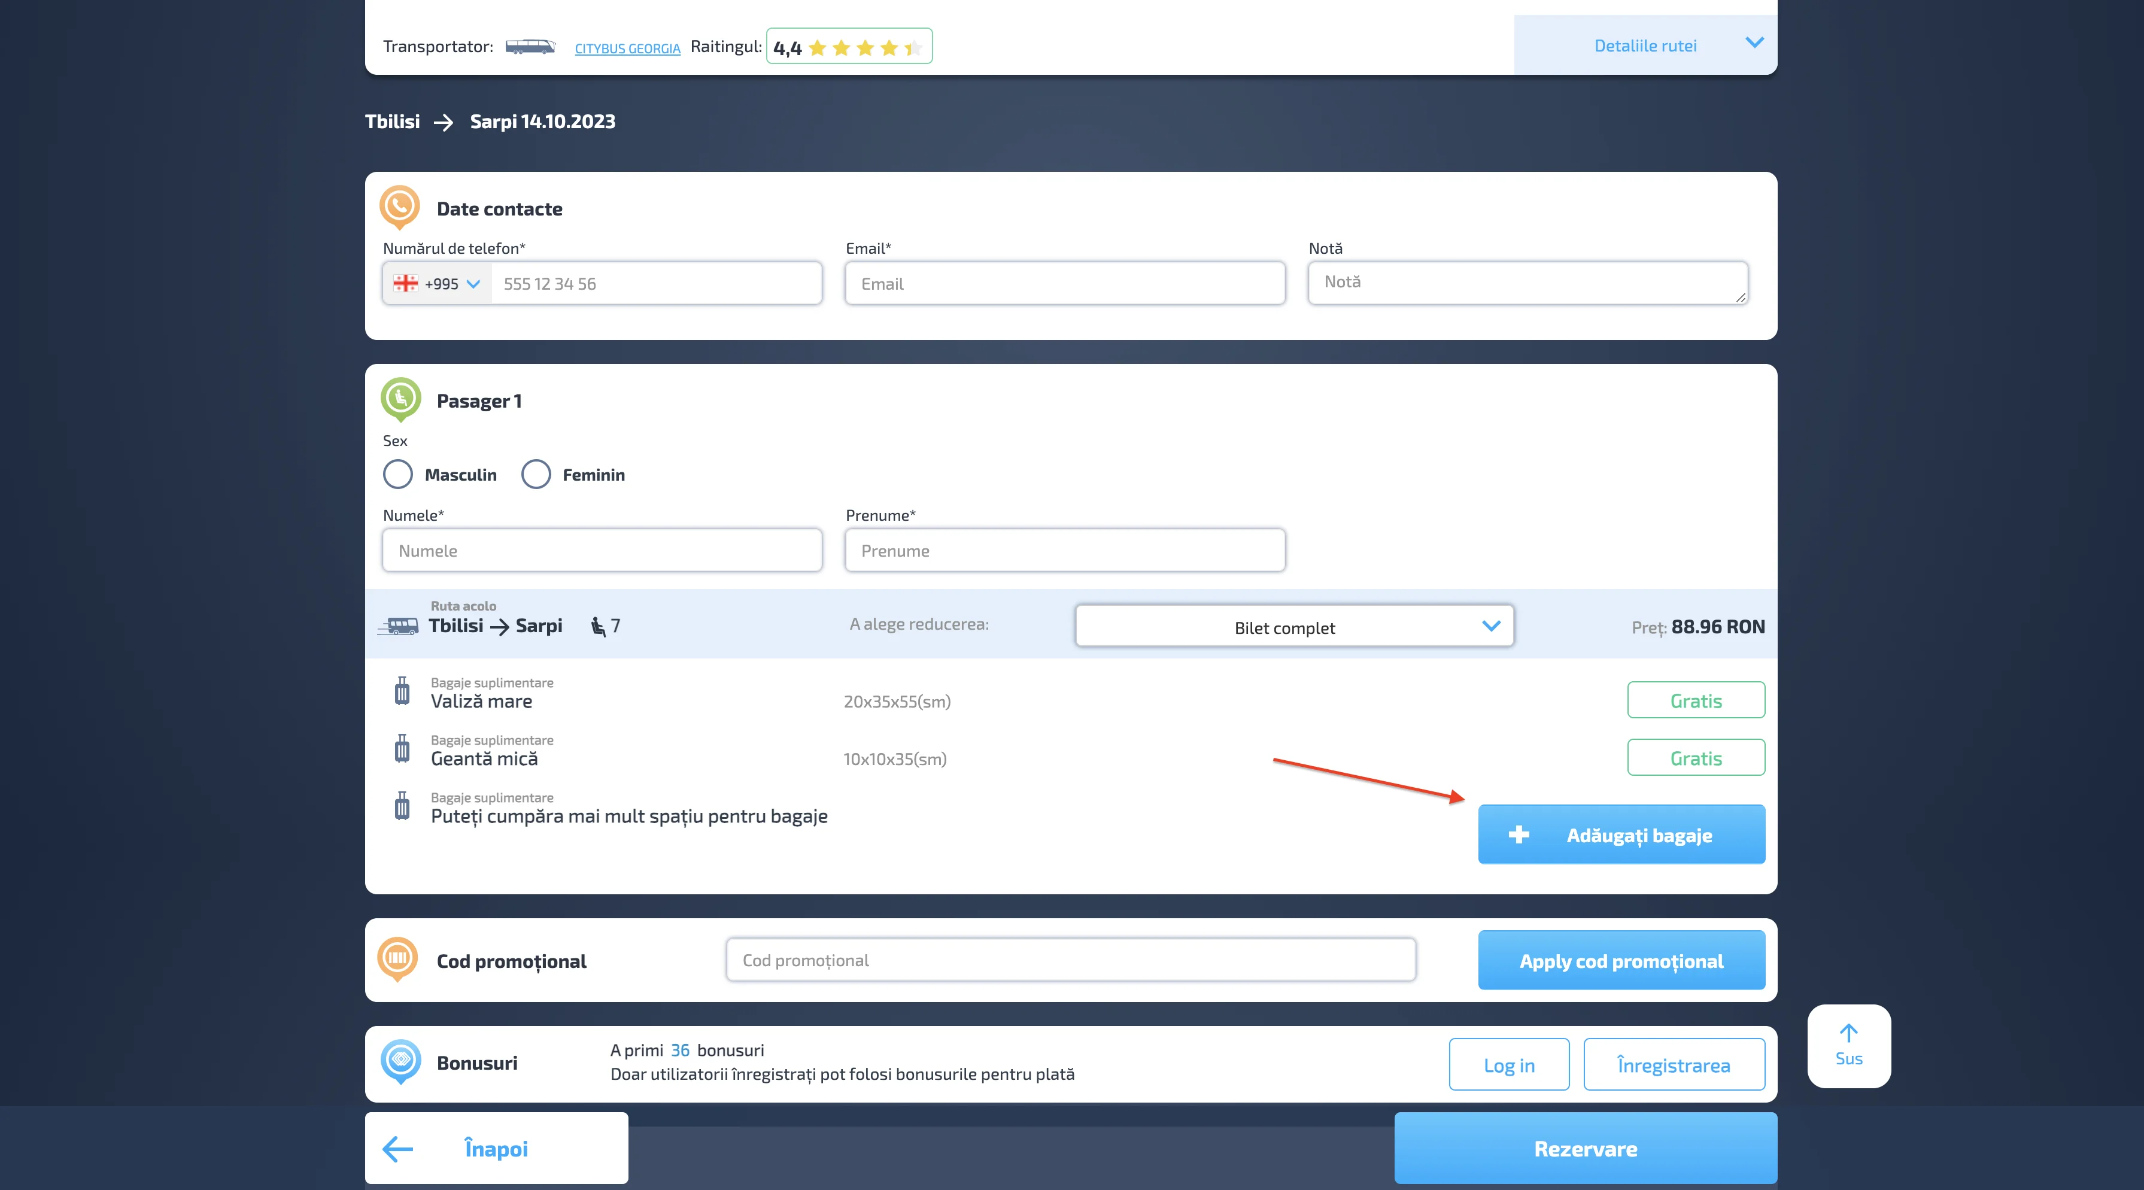Open the Bilet complet discount dropdown
Screen dimensions: 2144x1190
(x=1293, y=627)
